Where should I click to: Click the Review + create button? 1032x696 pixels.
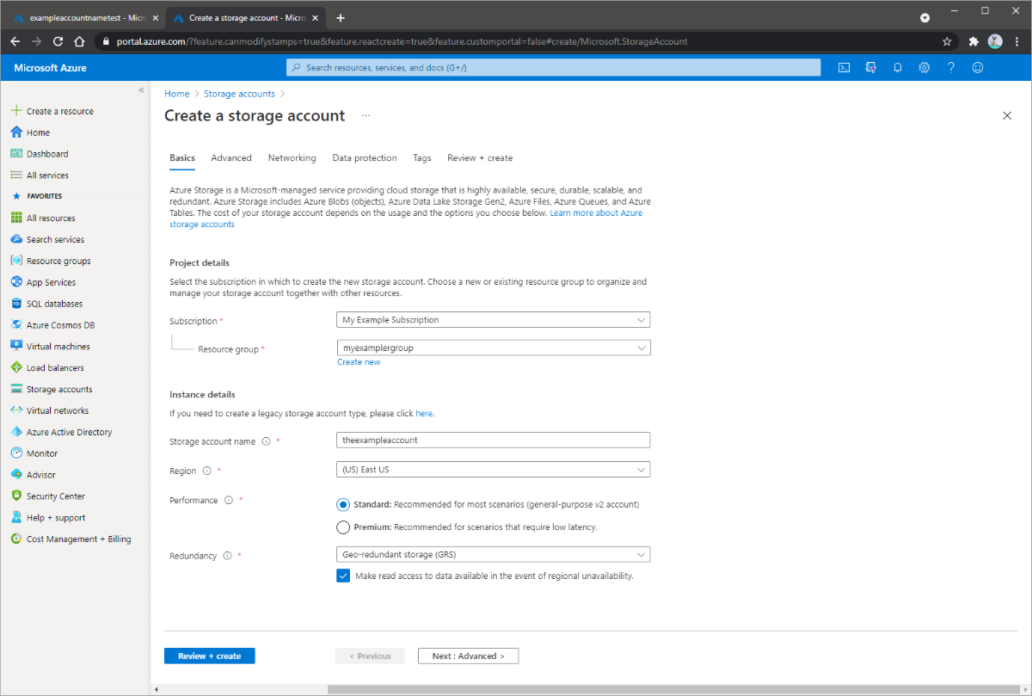pyautogui.click(x=209, y=656)
